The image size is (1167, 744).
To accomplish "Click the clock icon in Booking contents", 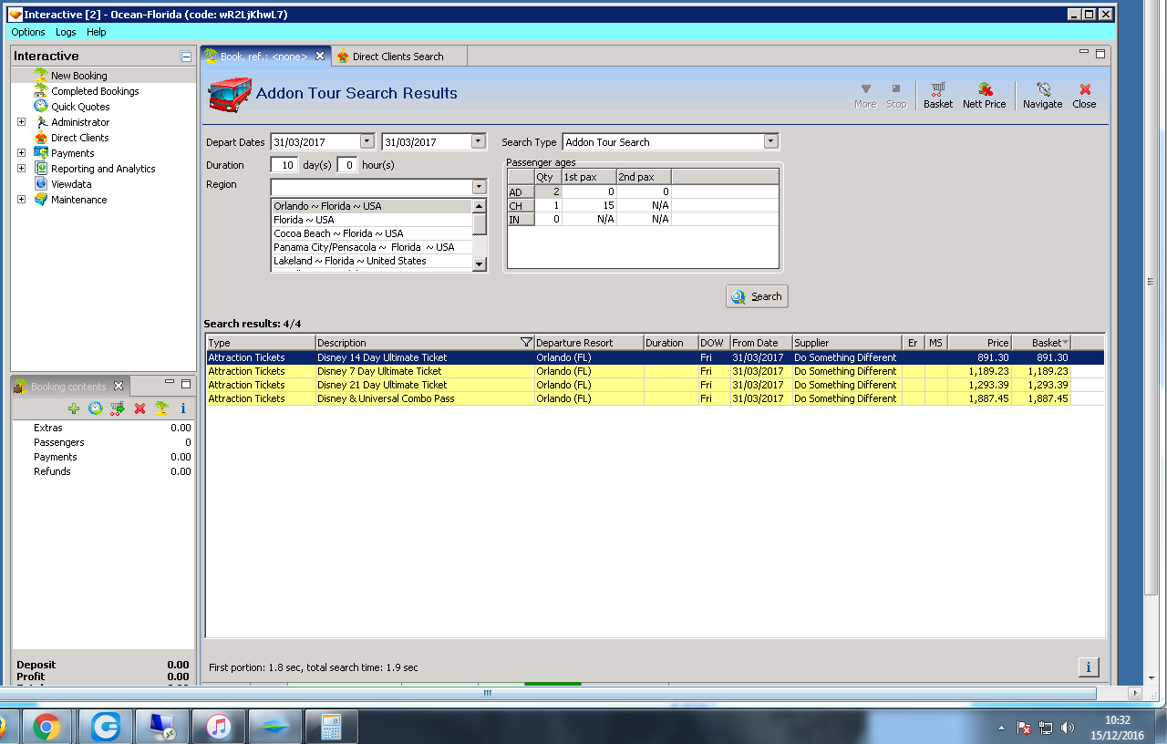I will click(x=96, y=408).
